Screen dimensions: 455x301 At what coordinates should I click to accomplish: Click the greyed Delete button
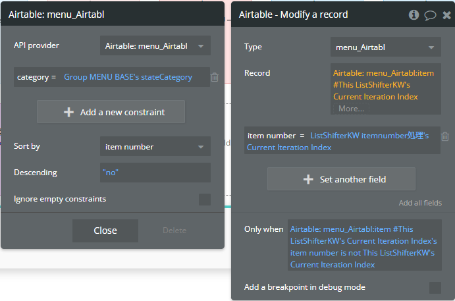pyautogui.click(x=174, y=231)
